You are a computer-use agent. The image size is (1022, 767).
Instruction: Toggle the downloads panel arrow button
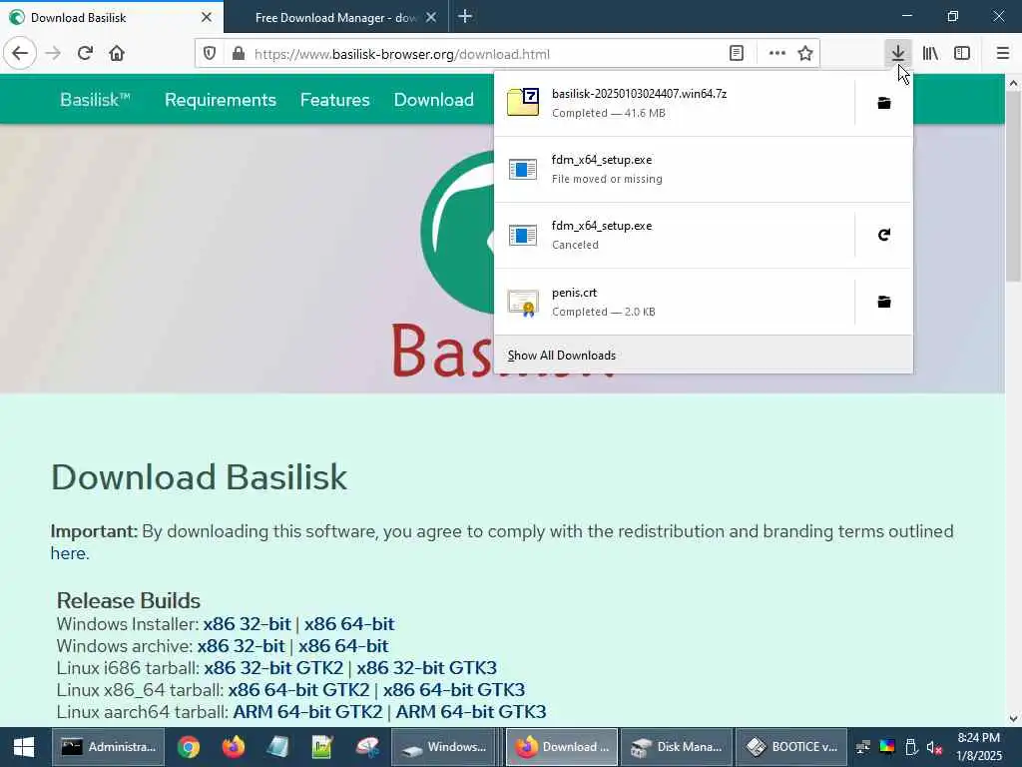click(x=898, y=54)
